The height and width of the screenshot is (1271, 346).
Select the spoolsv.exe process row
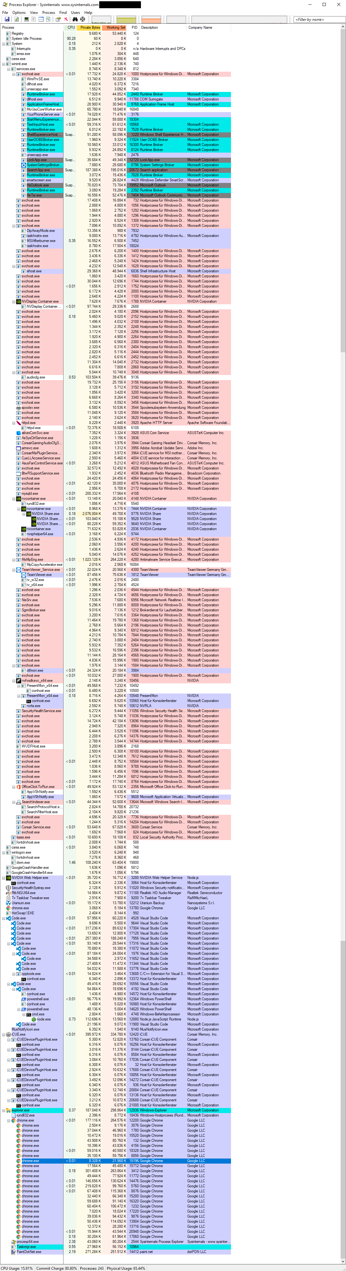(116, 408)
